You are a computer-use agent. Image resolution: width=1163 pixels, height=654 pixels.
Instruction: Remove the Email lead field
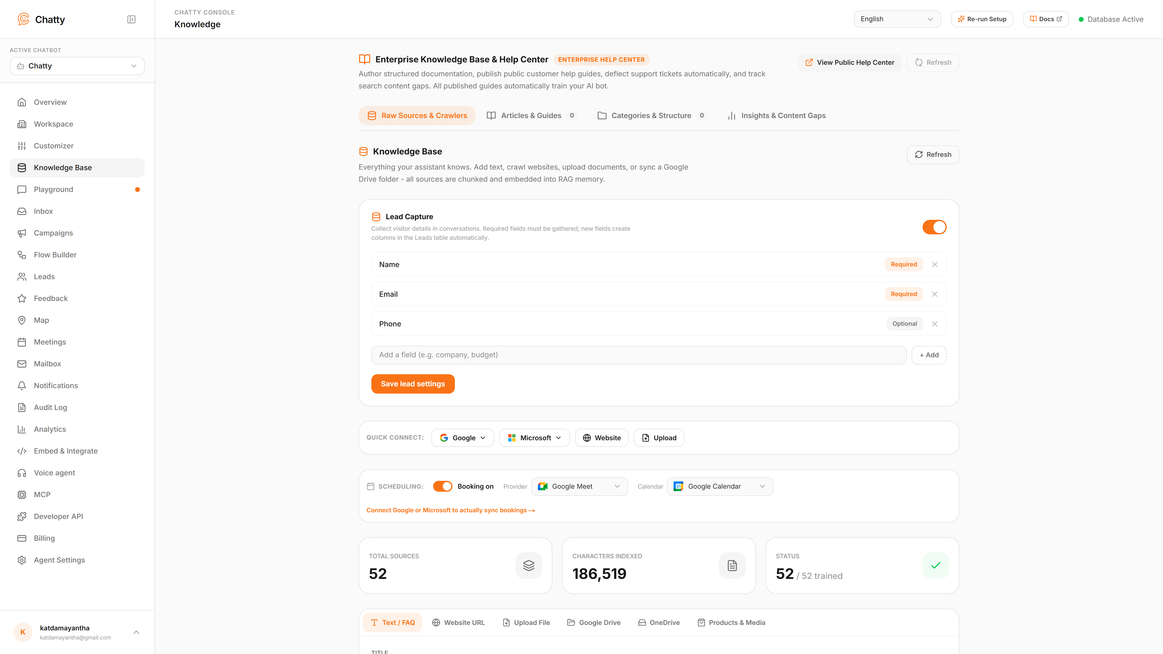(935, 294)
